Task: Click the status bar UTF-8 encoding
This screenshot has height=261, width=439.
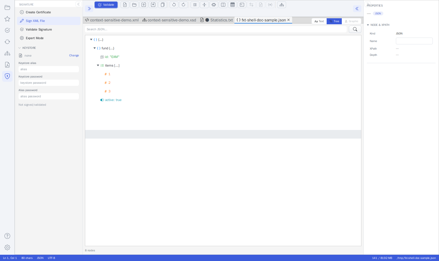Action: [51, 258]
